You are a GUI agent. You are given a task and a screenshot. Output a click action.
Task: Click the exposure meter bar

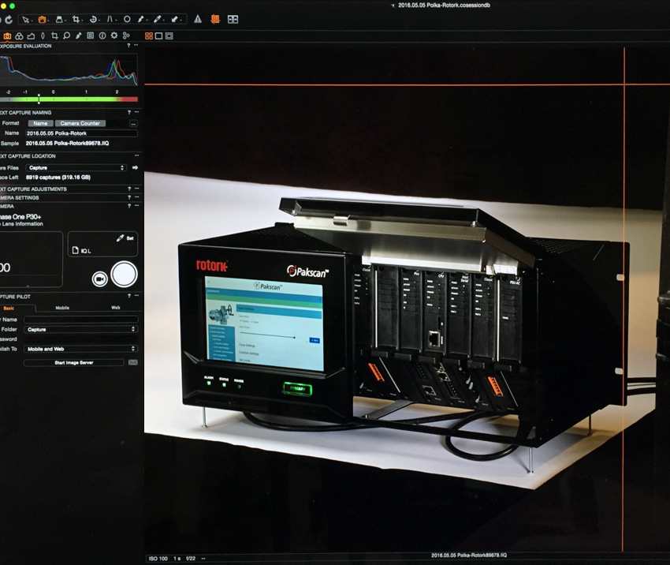(69, 99)
